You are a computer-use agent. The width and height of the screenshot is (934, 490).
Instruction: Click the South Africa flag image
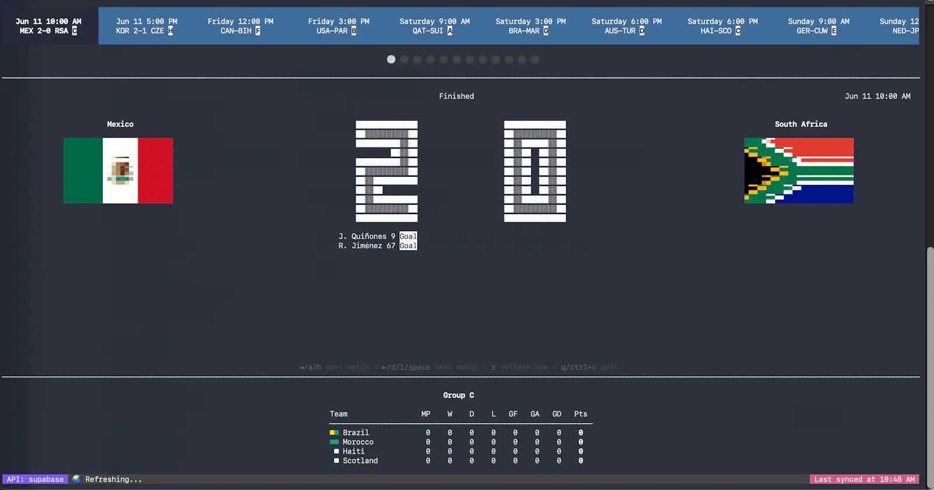tap(799, 170)
